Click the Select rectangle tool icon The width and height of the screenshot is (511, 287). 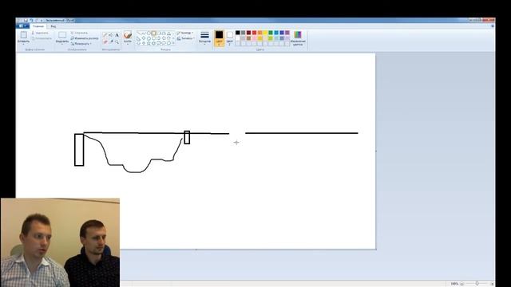coord(62,35)
